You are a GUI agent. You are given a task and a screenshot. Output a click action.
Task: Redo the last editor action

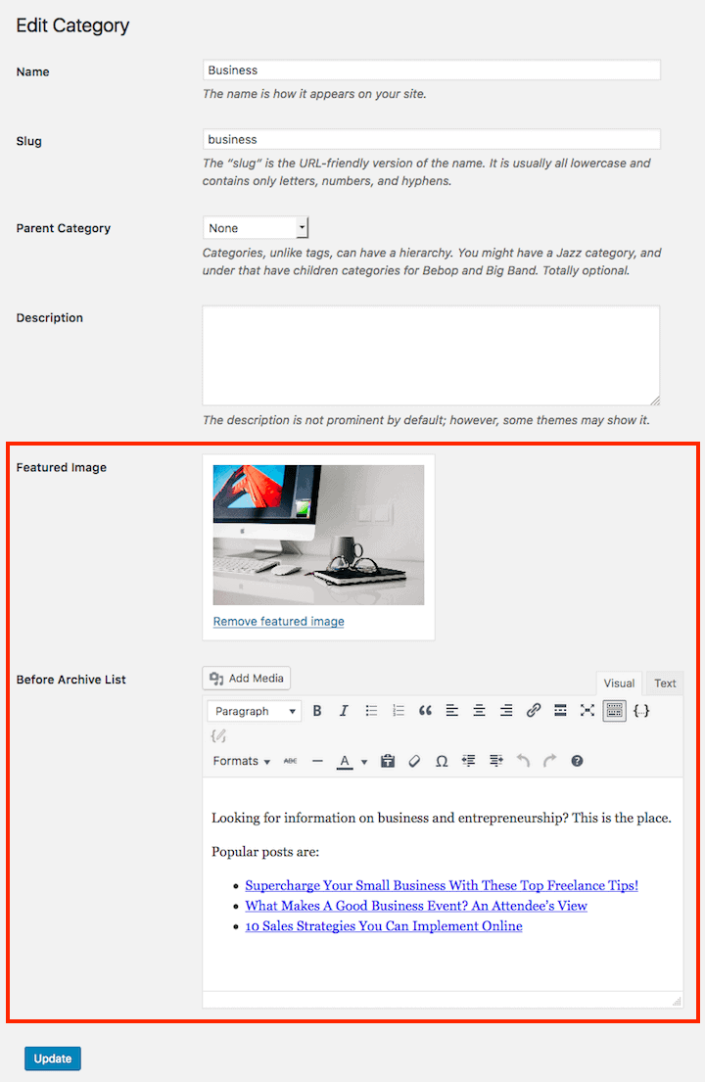tap(549, 761)
